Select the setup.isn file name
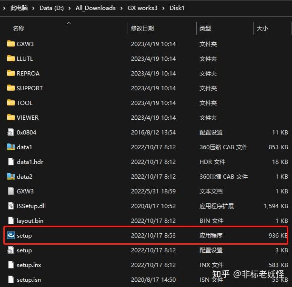 click(x=29, y=279)
